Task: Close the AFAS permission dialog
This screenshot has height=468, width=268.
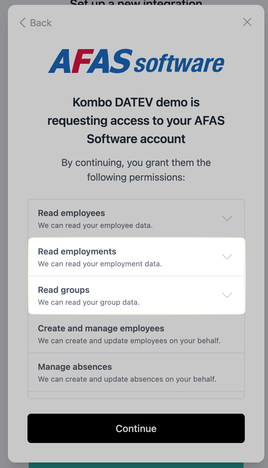Action: (247, 22)
